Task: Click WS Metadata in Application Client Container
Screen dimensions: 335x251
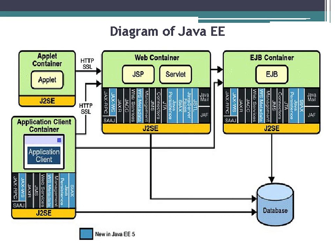Action: [50, 190]
